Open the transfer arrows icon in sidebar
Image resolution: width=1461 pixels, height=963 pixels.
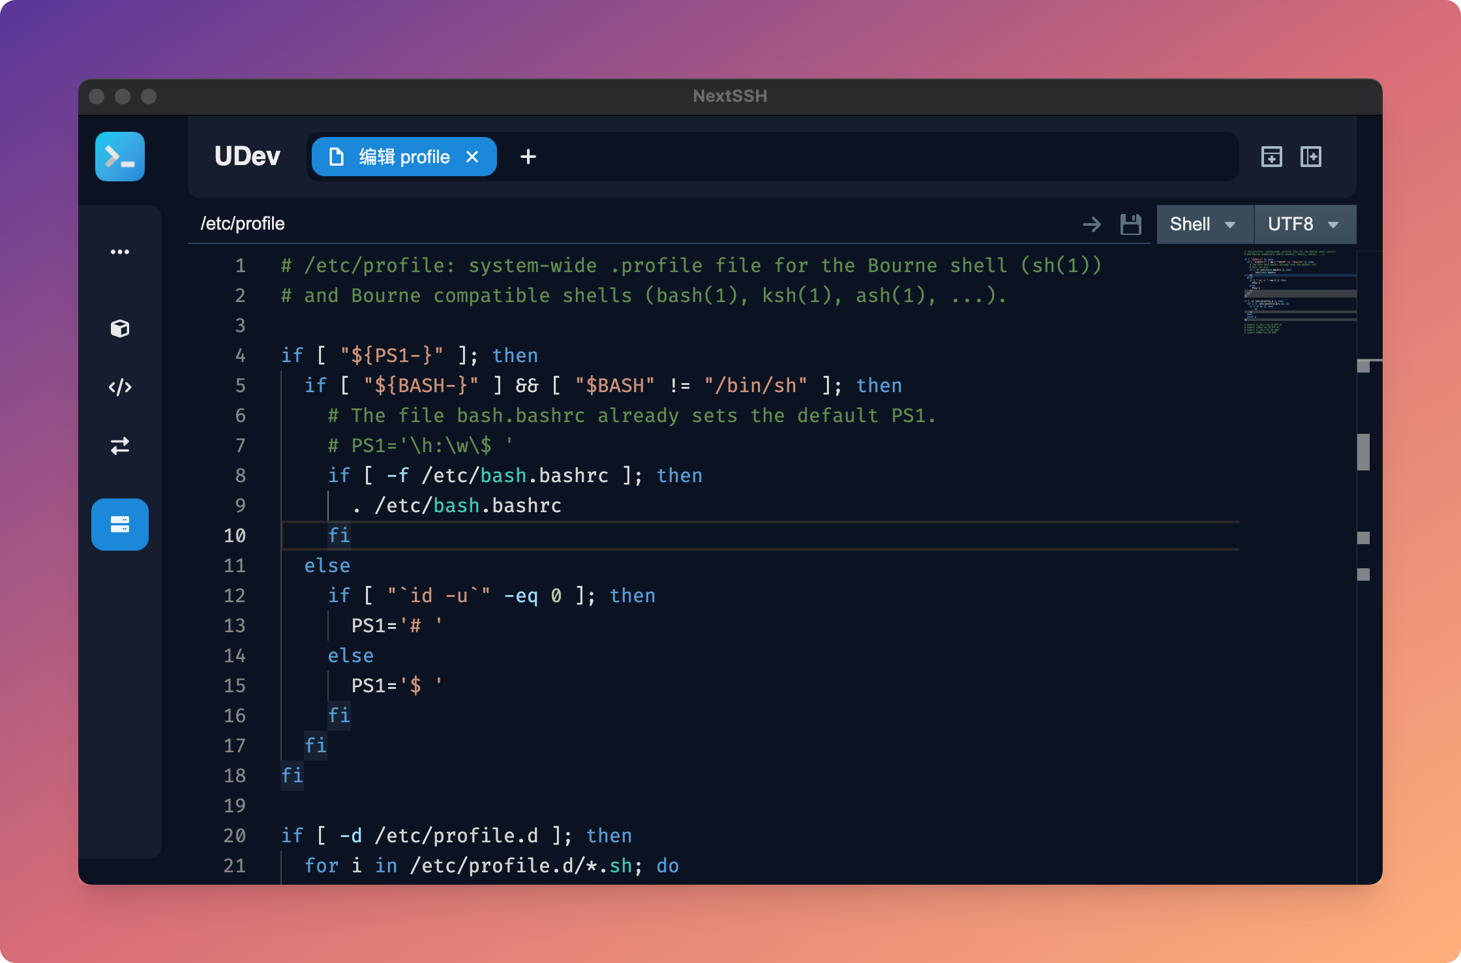(x=120, y=446)
